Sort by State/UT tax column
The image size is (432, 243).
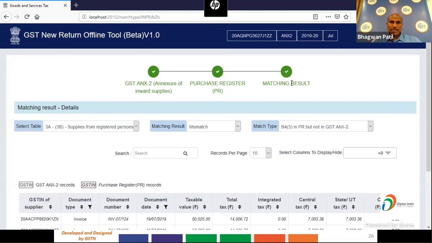[x=353, y=207]
